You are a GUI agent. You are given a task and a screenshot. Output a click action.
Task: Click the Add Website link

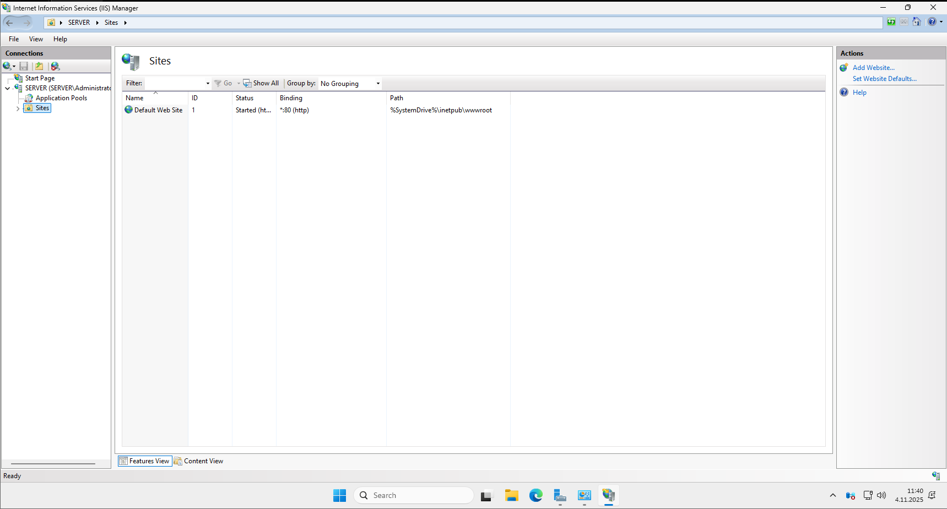click(873, 68)
